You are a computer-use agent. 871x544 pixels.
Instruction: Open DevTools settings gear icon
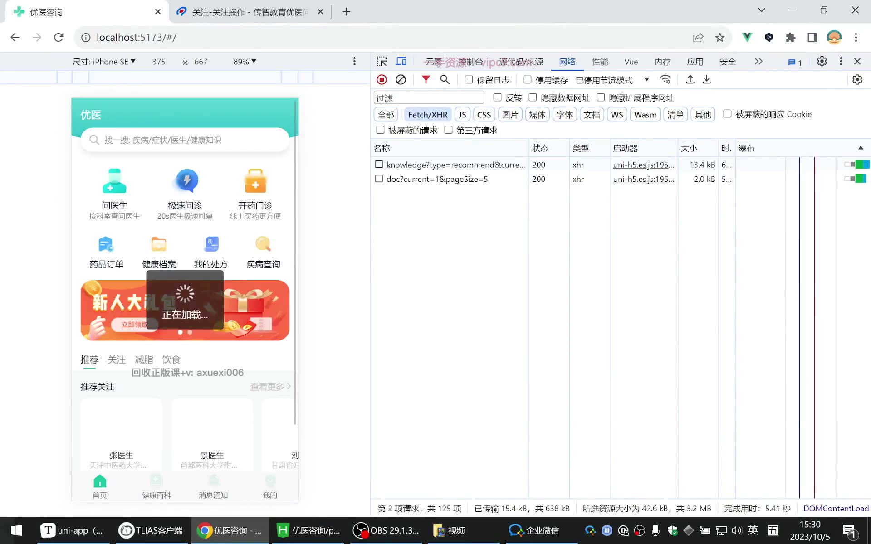pyautogui.click(x=822, y=62)
